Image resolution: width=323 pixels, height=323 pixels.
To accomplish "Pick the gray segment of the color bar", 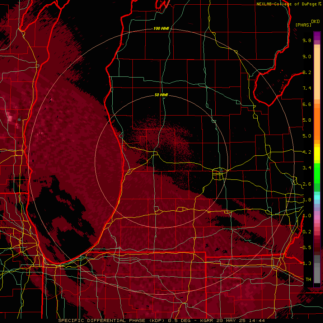I will point(317,269).
